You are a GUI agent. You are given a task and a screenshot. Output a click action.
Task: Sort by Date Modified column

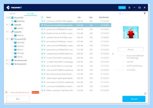point(104,17)
